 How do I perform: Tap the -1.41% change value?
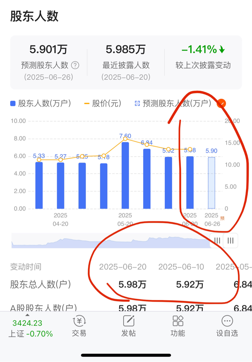[203, 49]
